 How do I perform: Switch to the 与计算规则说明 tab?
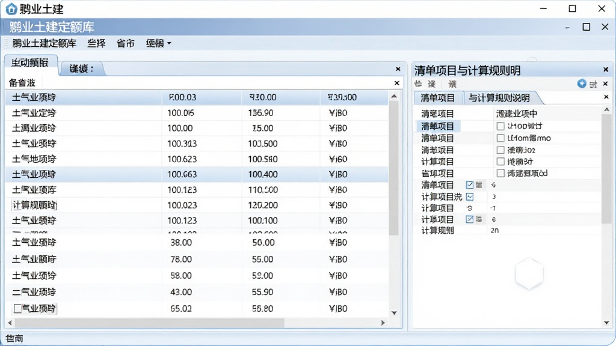[499, 98]
